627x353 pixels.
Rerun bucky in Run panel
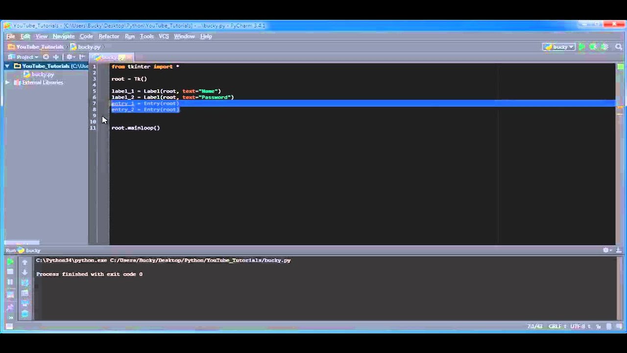(x=10, y=262)
